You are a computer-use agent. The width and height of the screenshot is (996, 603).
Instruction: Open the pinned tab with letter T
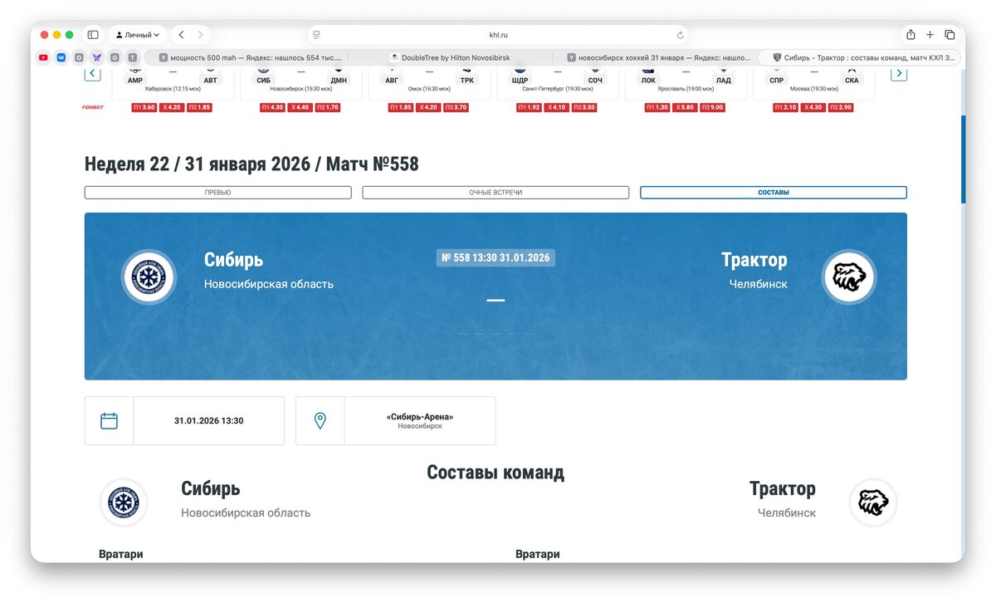tap(132, 57)
